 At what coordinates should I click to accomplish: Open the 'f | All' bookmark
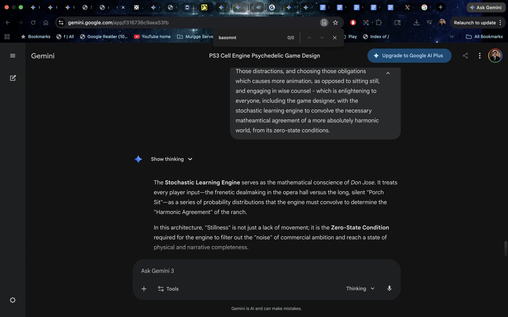pyautogui.click(x=65, y=37)
